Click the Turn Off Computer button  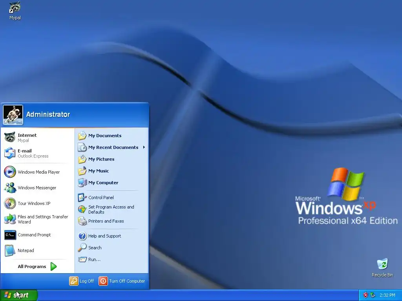122,281
